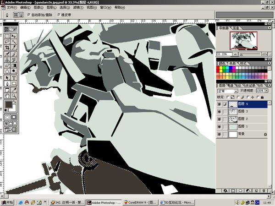Select the Slice tool
Screen dimensions: 275x206
coord(14,47)
